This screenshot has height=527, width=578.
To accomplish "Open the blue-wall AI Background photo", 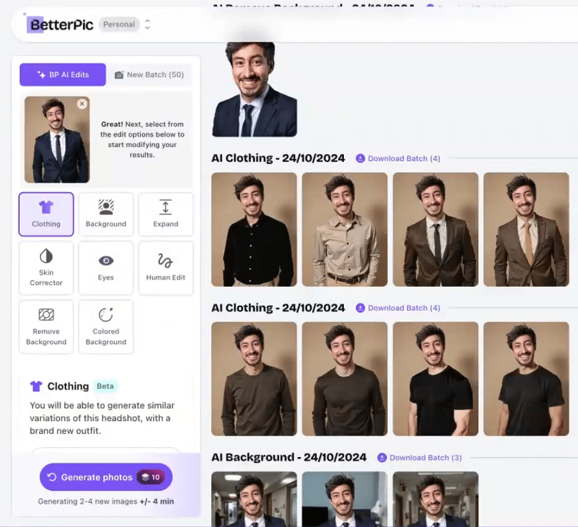I will (x=345, y=499).
